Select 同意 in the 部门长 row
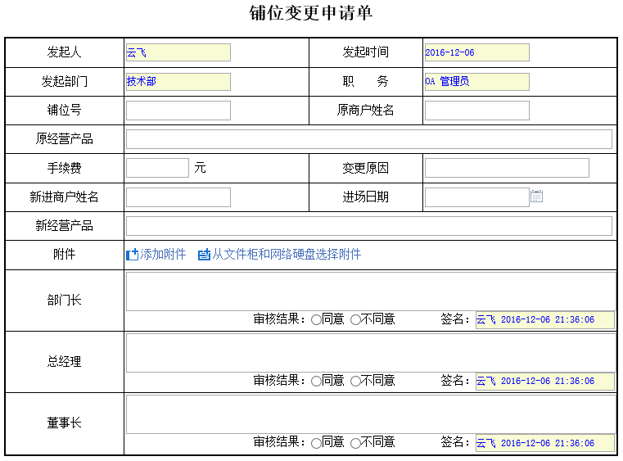This screenshot has width=623, height=461. click(x=316, y=319)
